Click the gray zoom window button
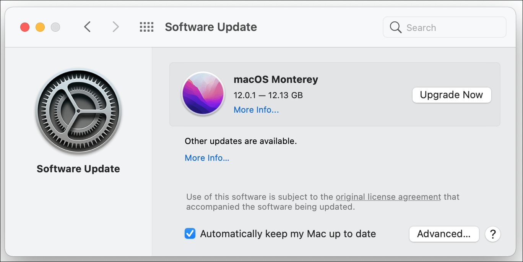The width and height of the screenshot is (523, 262). click(x=55, y=27)
